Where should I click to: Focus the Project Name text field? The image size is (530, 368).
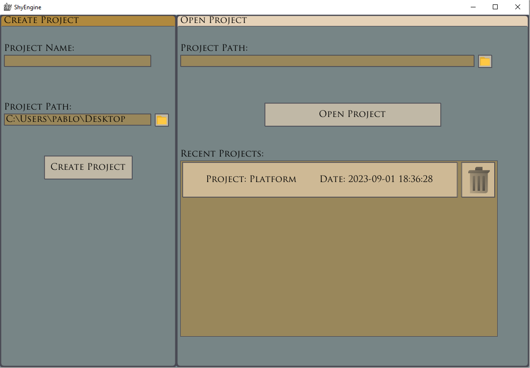77,61
